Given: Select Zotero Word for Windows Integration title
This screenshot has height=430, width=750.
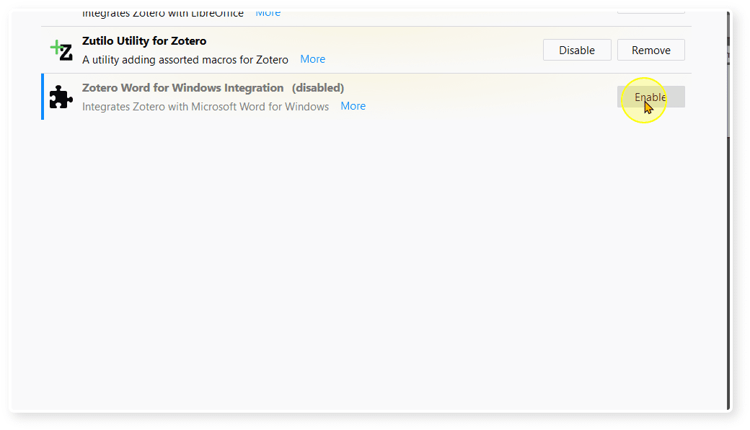Looking at the screenshot, I should pyautogui.click(x=182, y=87).
